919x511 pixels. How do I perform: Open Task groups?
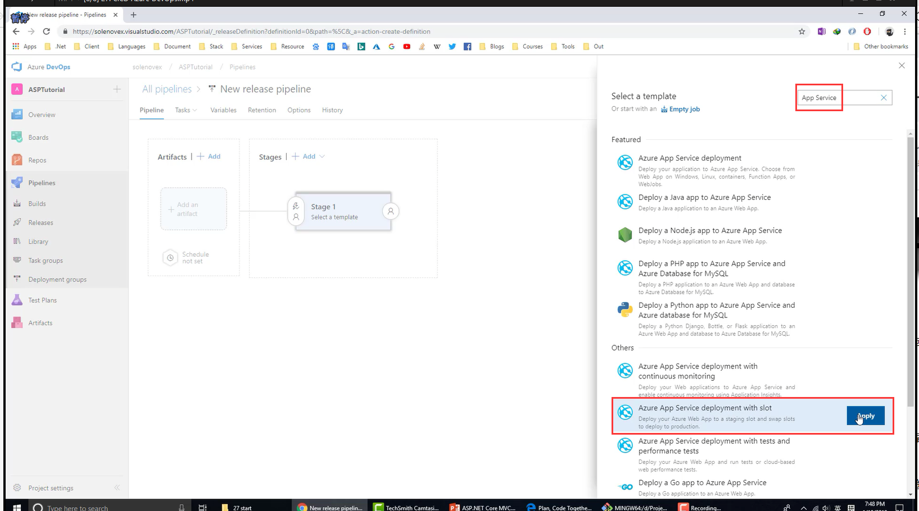pyautogui.click(x=46, y=261)
